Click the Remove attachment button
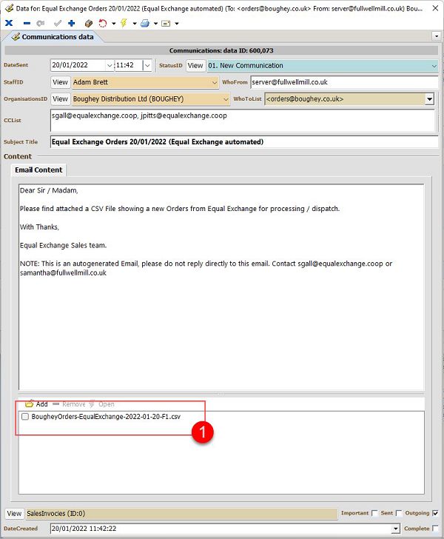Viewport: 444px width, 539px height. pyautogui.click(x=70, y=404)
